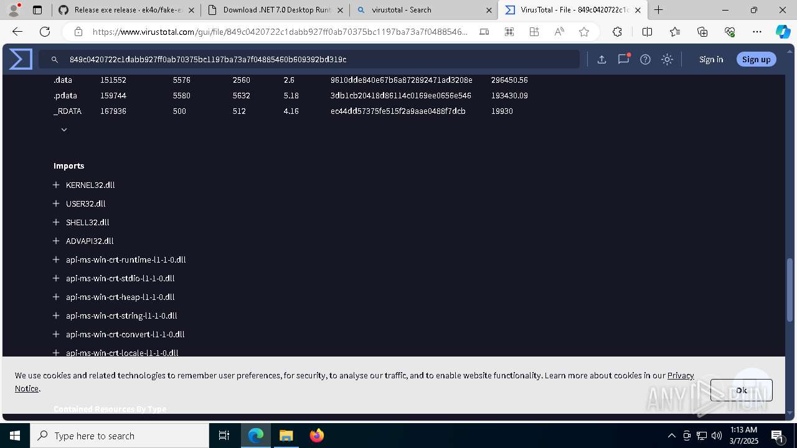The image size is (797, 448).
Task: Click the read aloud icon in address bar
Action: coord(559,32)
